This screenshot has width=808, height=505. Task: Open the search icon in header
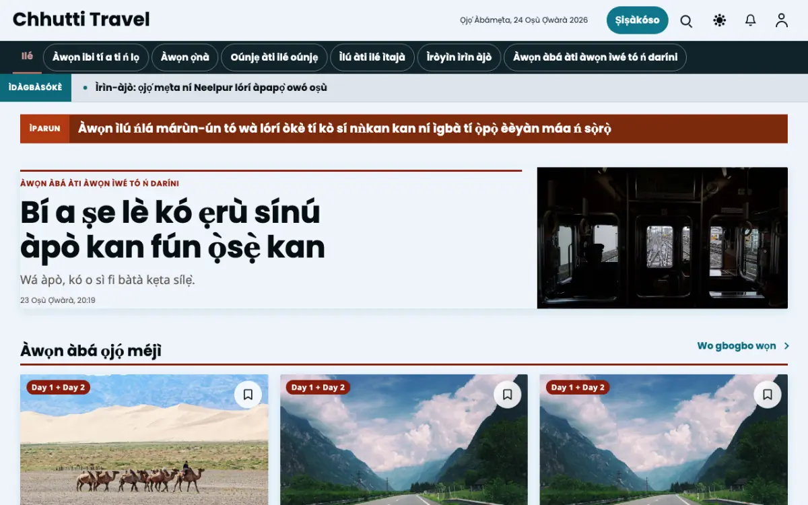click(x=686, y=21)
